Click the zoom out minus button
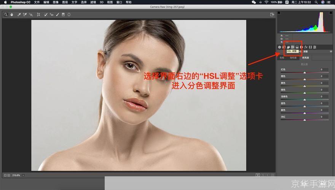Viewport: 335px width, 190px height. 5,175
